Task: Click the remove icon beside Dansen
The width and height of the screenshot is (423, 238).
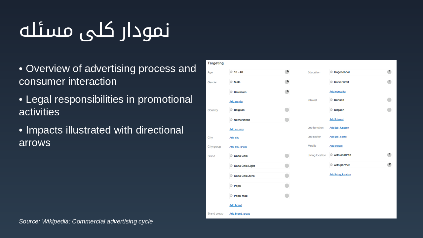Action: [331, 100]
